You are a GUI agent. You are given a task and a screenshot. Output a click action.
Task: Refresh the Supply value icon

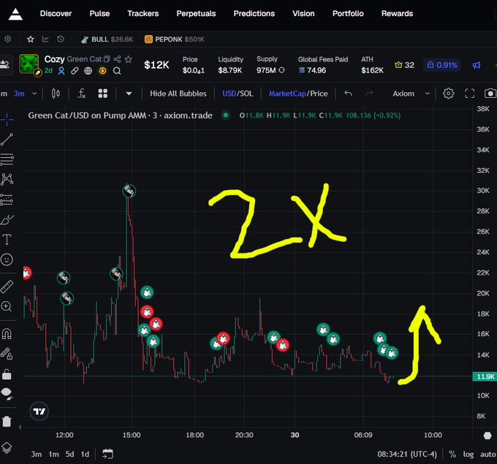[281, 70]
